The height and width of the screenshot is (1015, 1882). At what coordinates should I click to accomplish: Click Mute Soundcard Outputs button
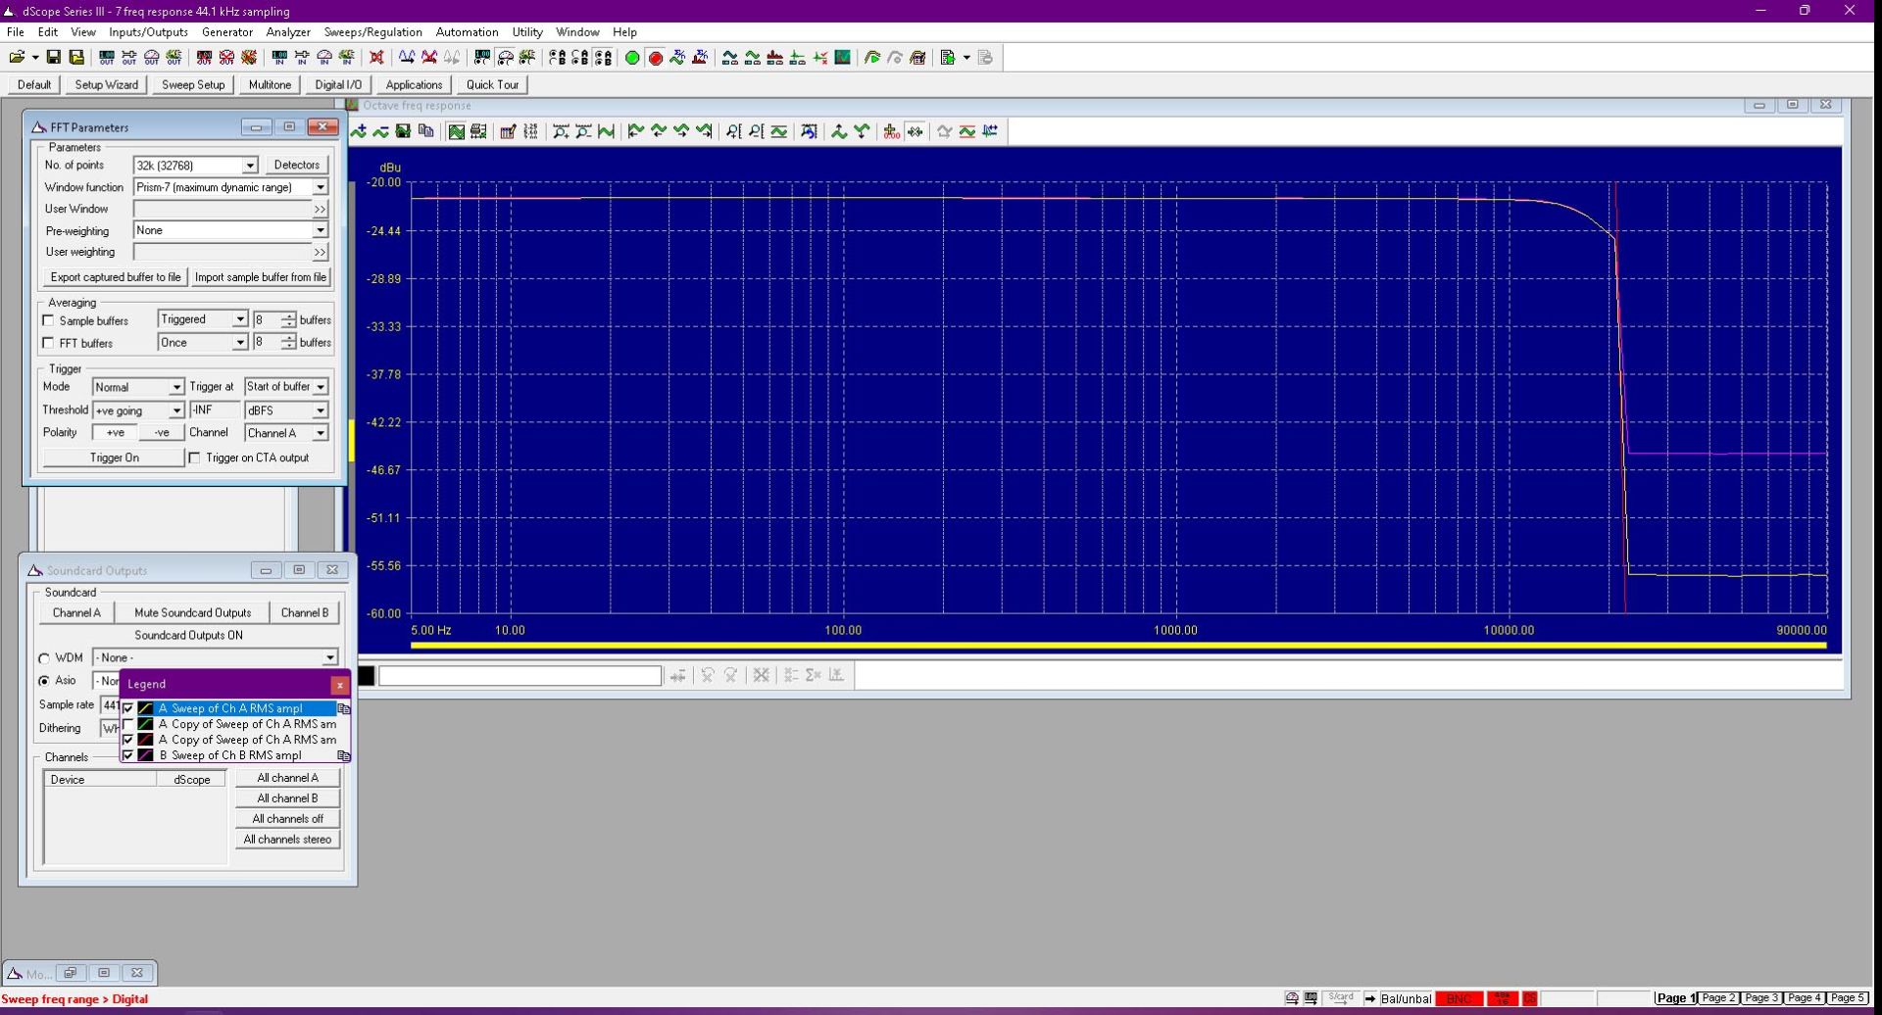click(x=192, y=612)
